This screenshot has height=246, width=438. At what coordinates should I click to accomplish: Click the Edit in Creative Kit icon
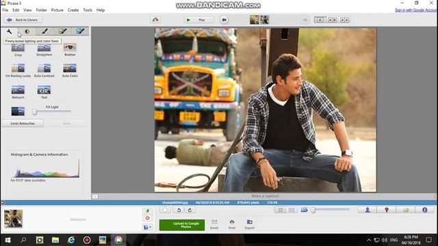(x=155, y=20)
